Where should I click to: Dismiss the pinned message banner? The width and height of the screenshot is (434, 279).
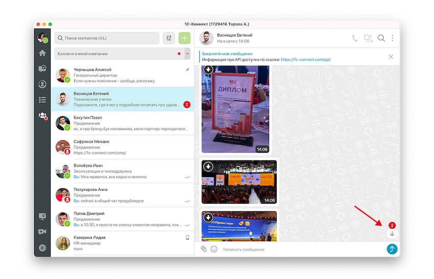point(391,57)
